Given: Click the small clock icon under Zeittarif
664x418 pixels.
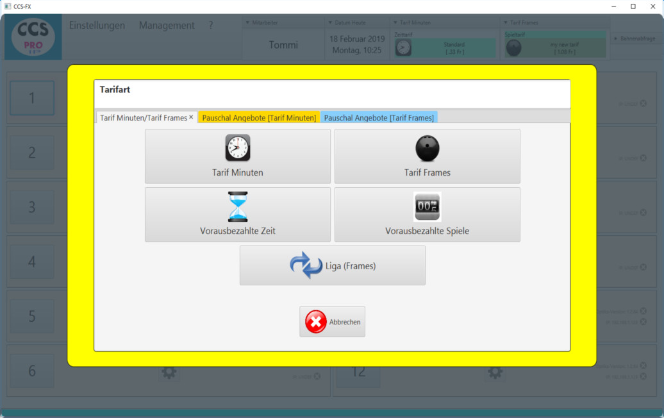Looking at the screenshot, I should click(x=403, y=48).
